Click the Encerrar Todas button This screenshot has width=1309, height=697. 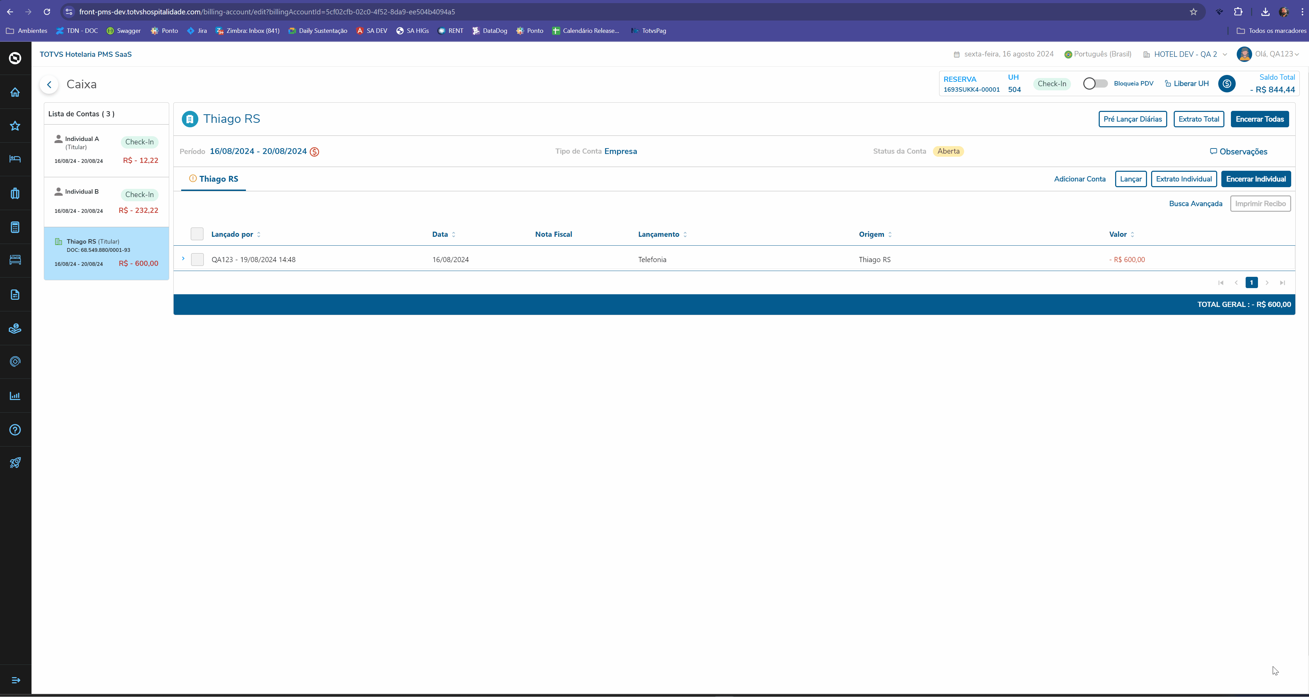(x=1259, y=119)
